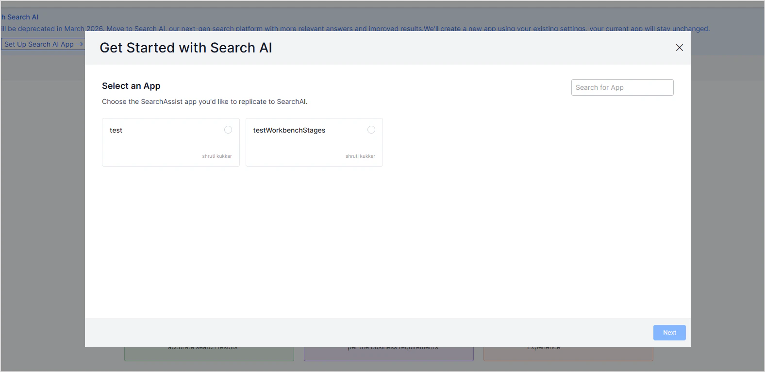Viewport: 765px width, 372px height.
Task: Select the test app radio button
Action: [228, 130]
